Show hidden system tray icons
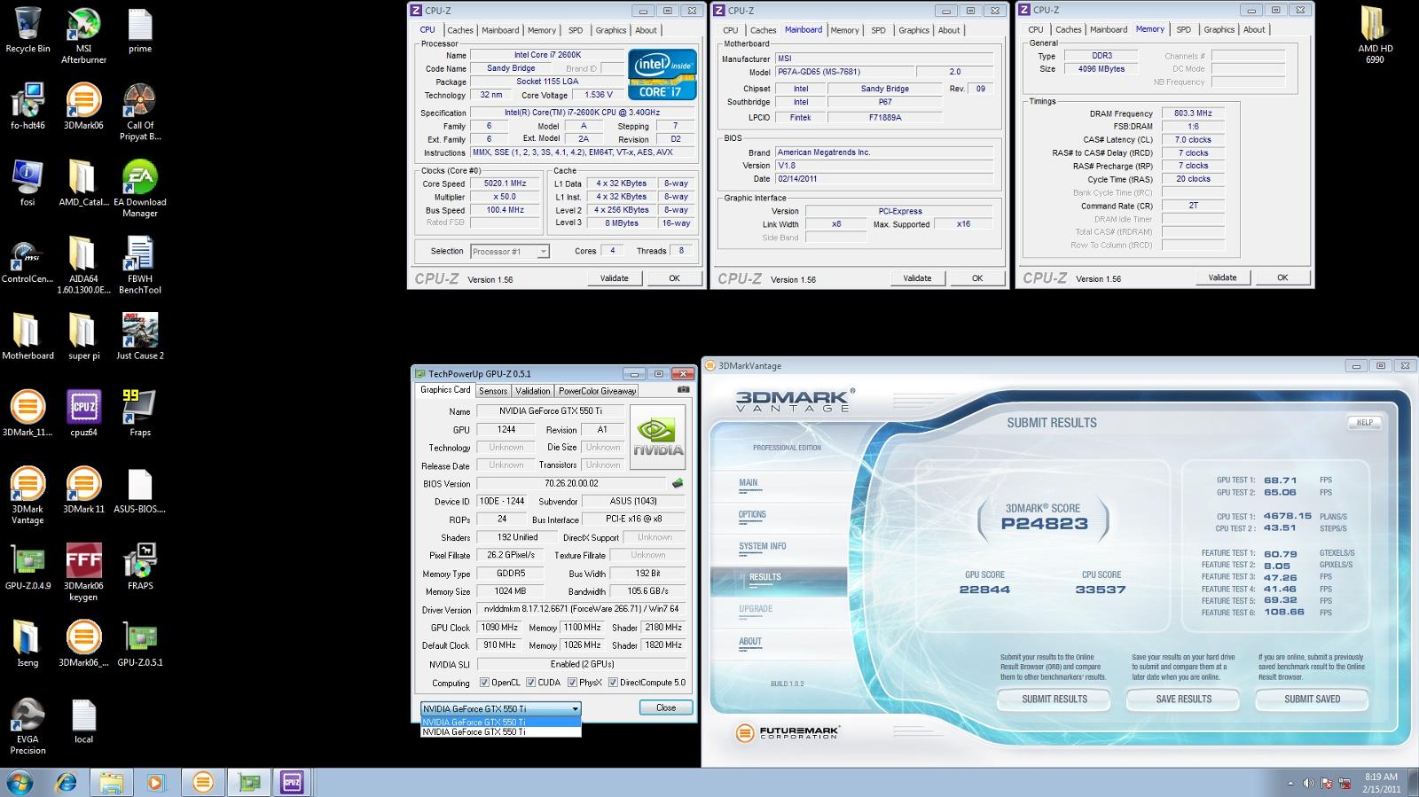The image size is (1419, 797). (x=1290, y=784)
